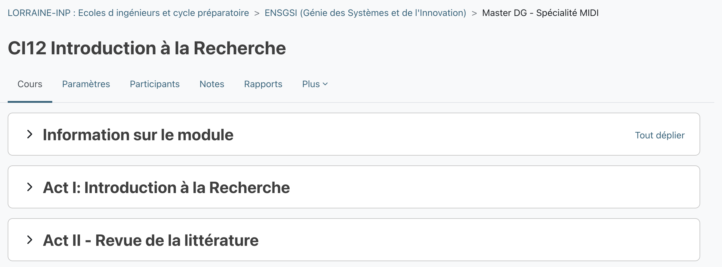Image resolution: width=722 pixels, height=267 pixels.
Task: Open the LORRAINE-INP breadcrumb link
Action: point(128,13)
